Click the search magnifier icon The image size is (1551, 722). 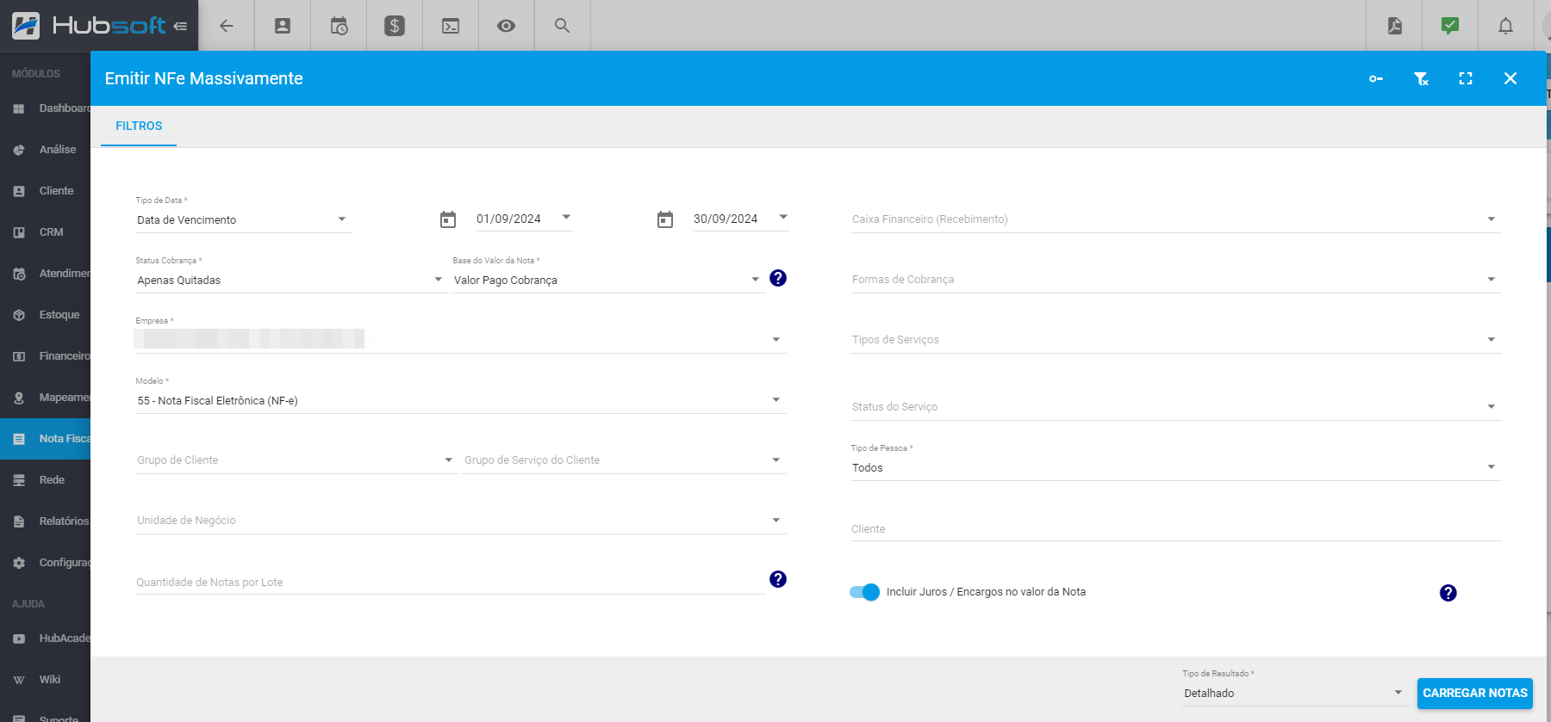click(x=562, y=26)
